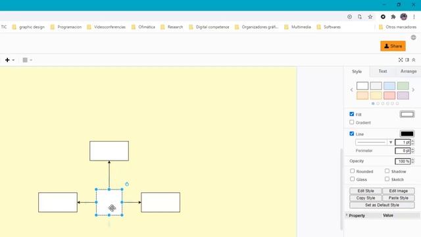Enable the Shadow checkbox

387,171
